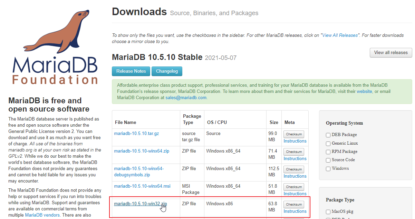The image size is (415, 219).
Task: Tick the Windows operating system checkbox
Action: [x=328, y=169]
